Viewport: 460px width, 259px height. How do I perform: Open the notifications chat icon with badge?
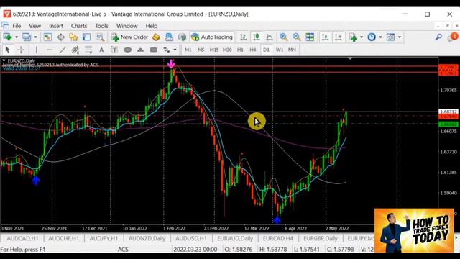point(452,37)
